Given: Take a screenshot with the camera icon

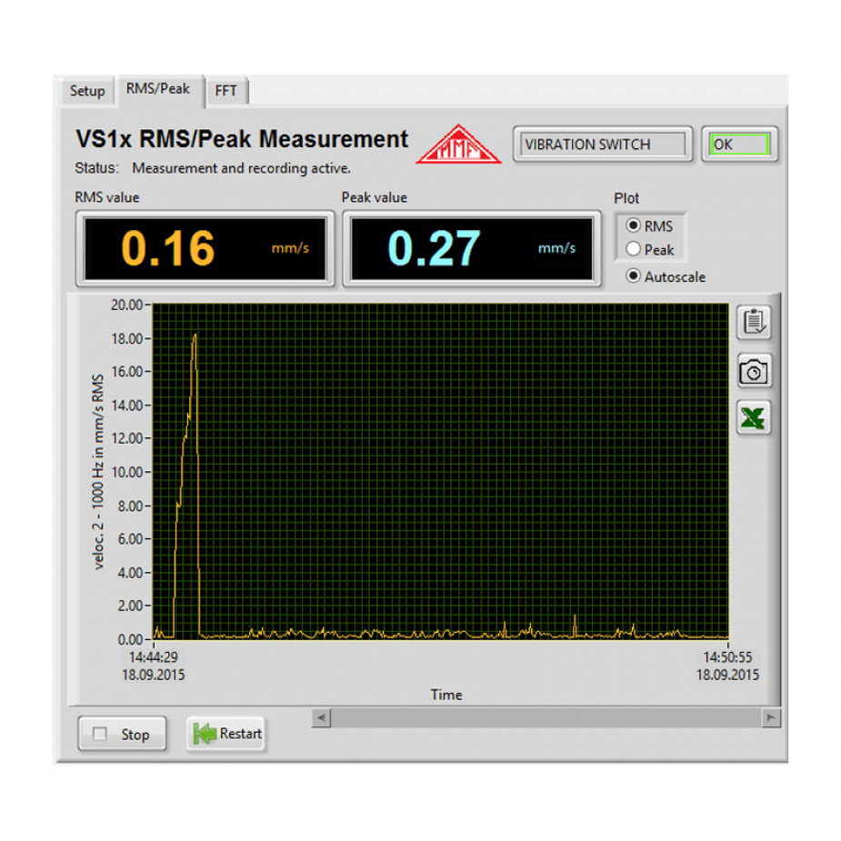Looking at the screenshot, I should pos(753,371).
